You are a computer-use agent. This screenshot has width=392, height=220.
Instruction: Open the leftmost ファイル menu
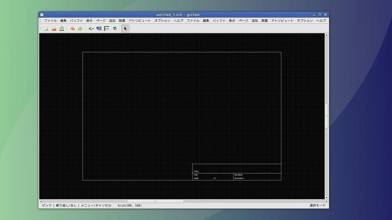(x=50, y=21)
